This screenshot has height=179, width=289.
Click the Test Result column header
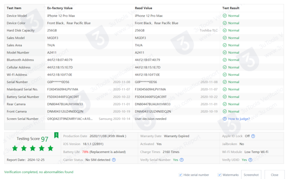tap(231, 8)
